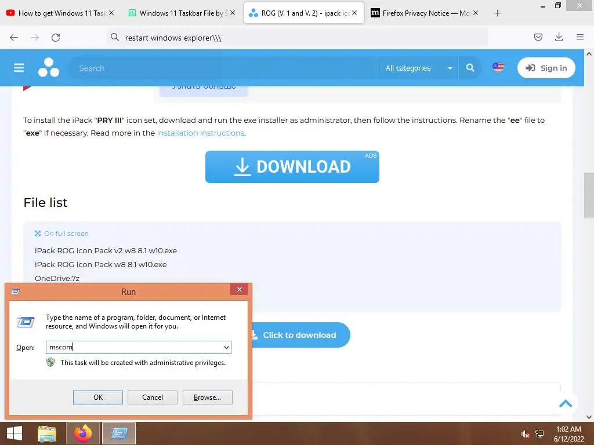
Task: Click the File list heading
Action: (45, 202)
